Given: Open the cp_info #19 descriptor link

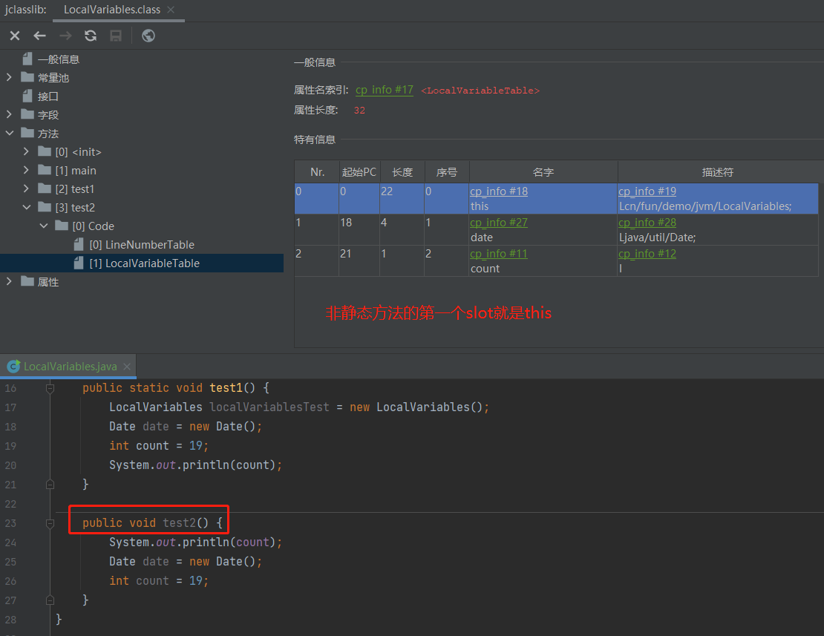Looking at the screenshot, I should (x=647, y=191).
